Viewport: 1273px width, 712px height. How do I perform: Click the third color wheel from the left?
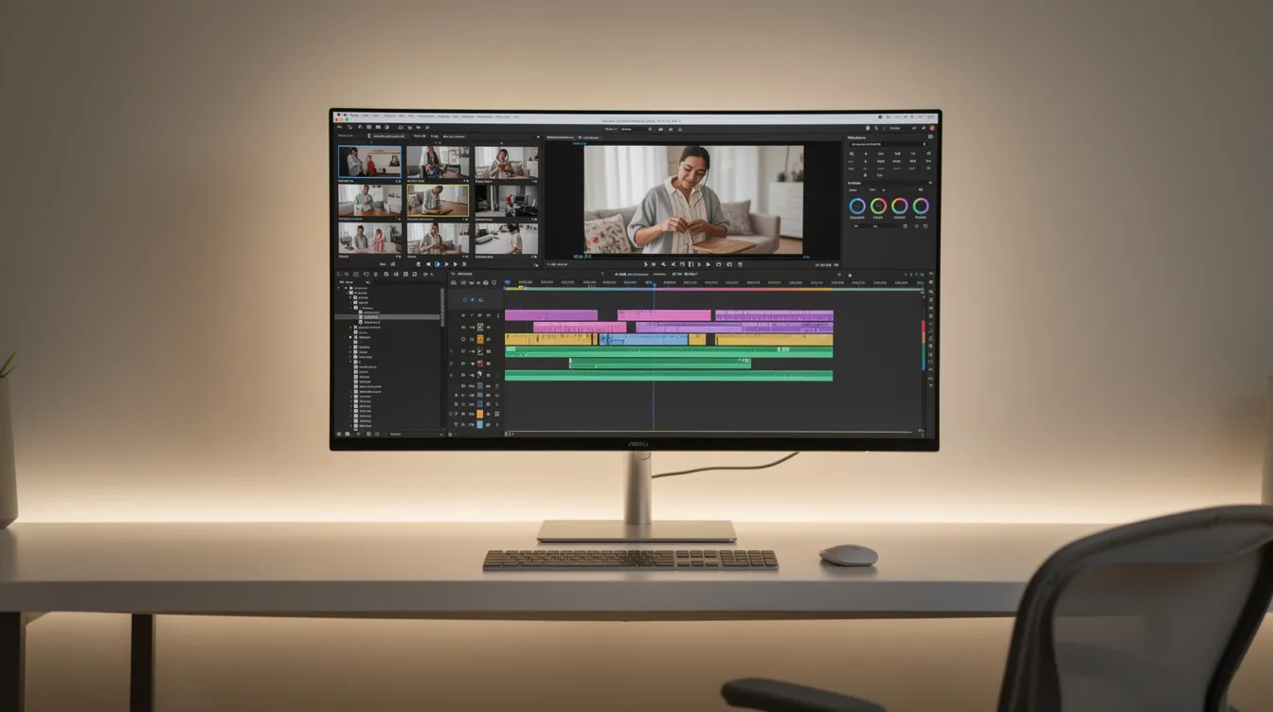tap(900, 206)
